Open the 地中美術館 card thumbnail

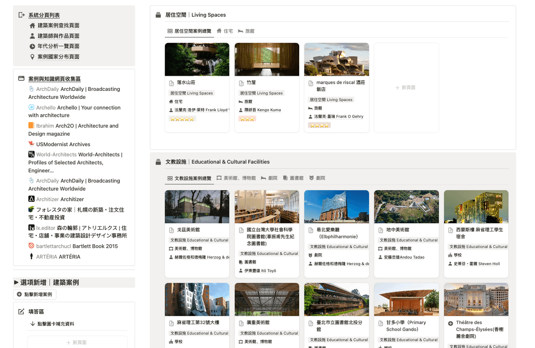(x=406, y=207)
